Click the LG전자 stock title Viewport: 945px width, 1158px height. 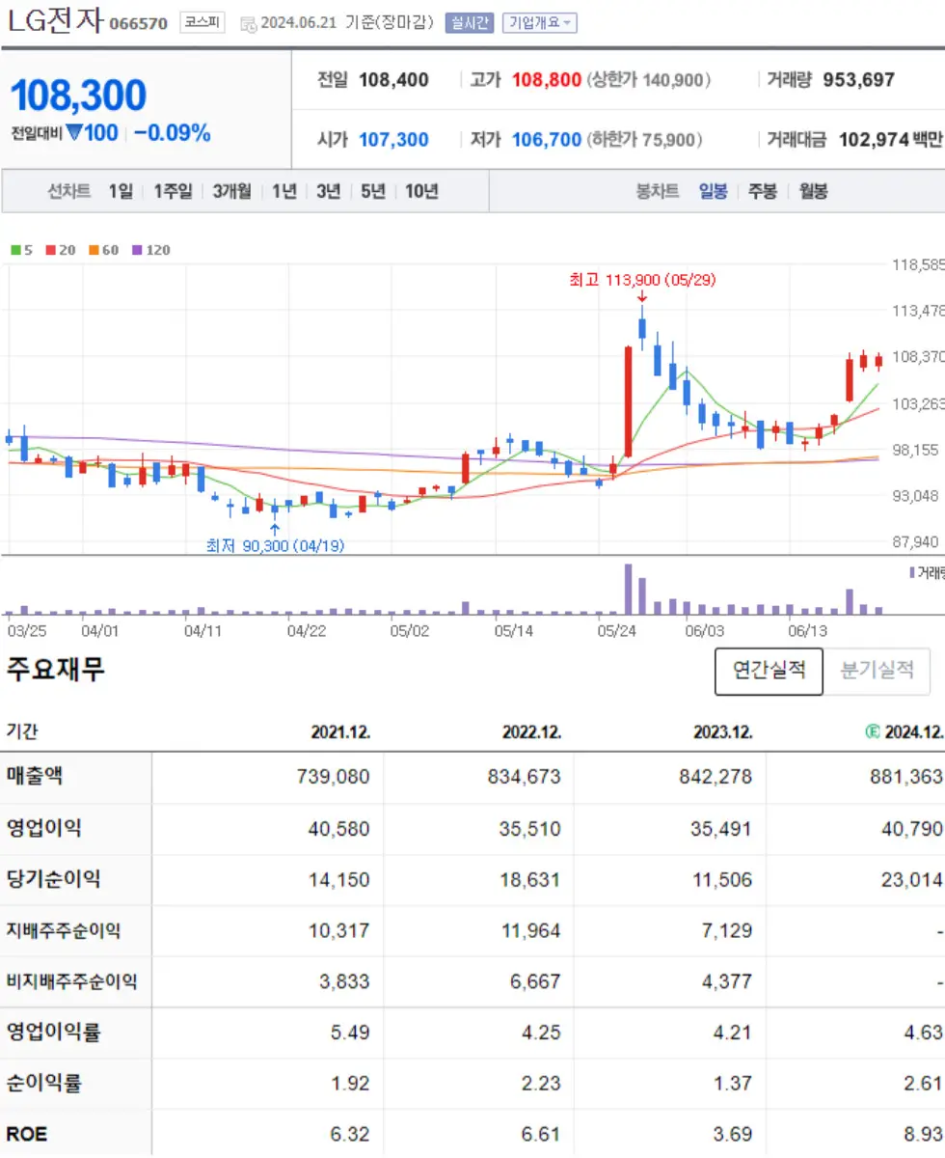click(54, 20)
